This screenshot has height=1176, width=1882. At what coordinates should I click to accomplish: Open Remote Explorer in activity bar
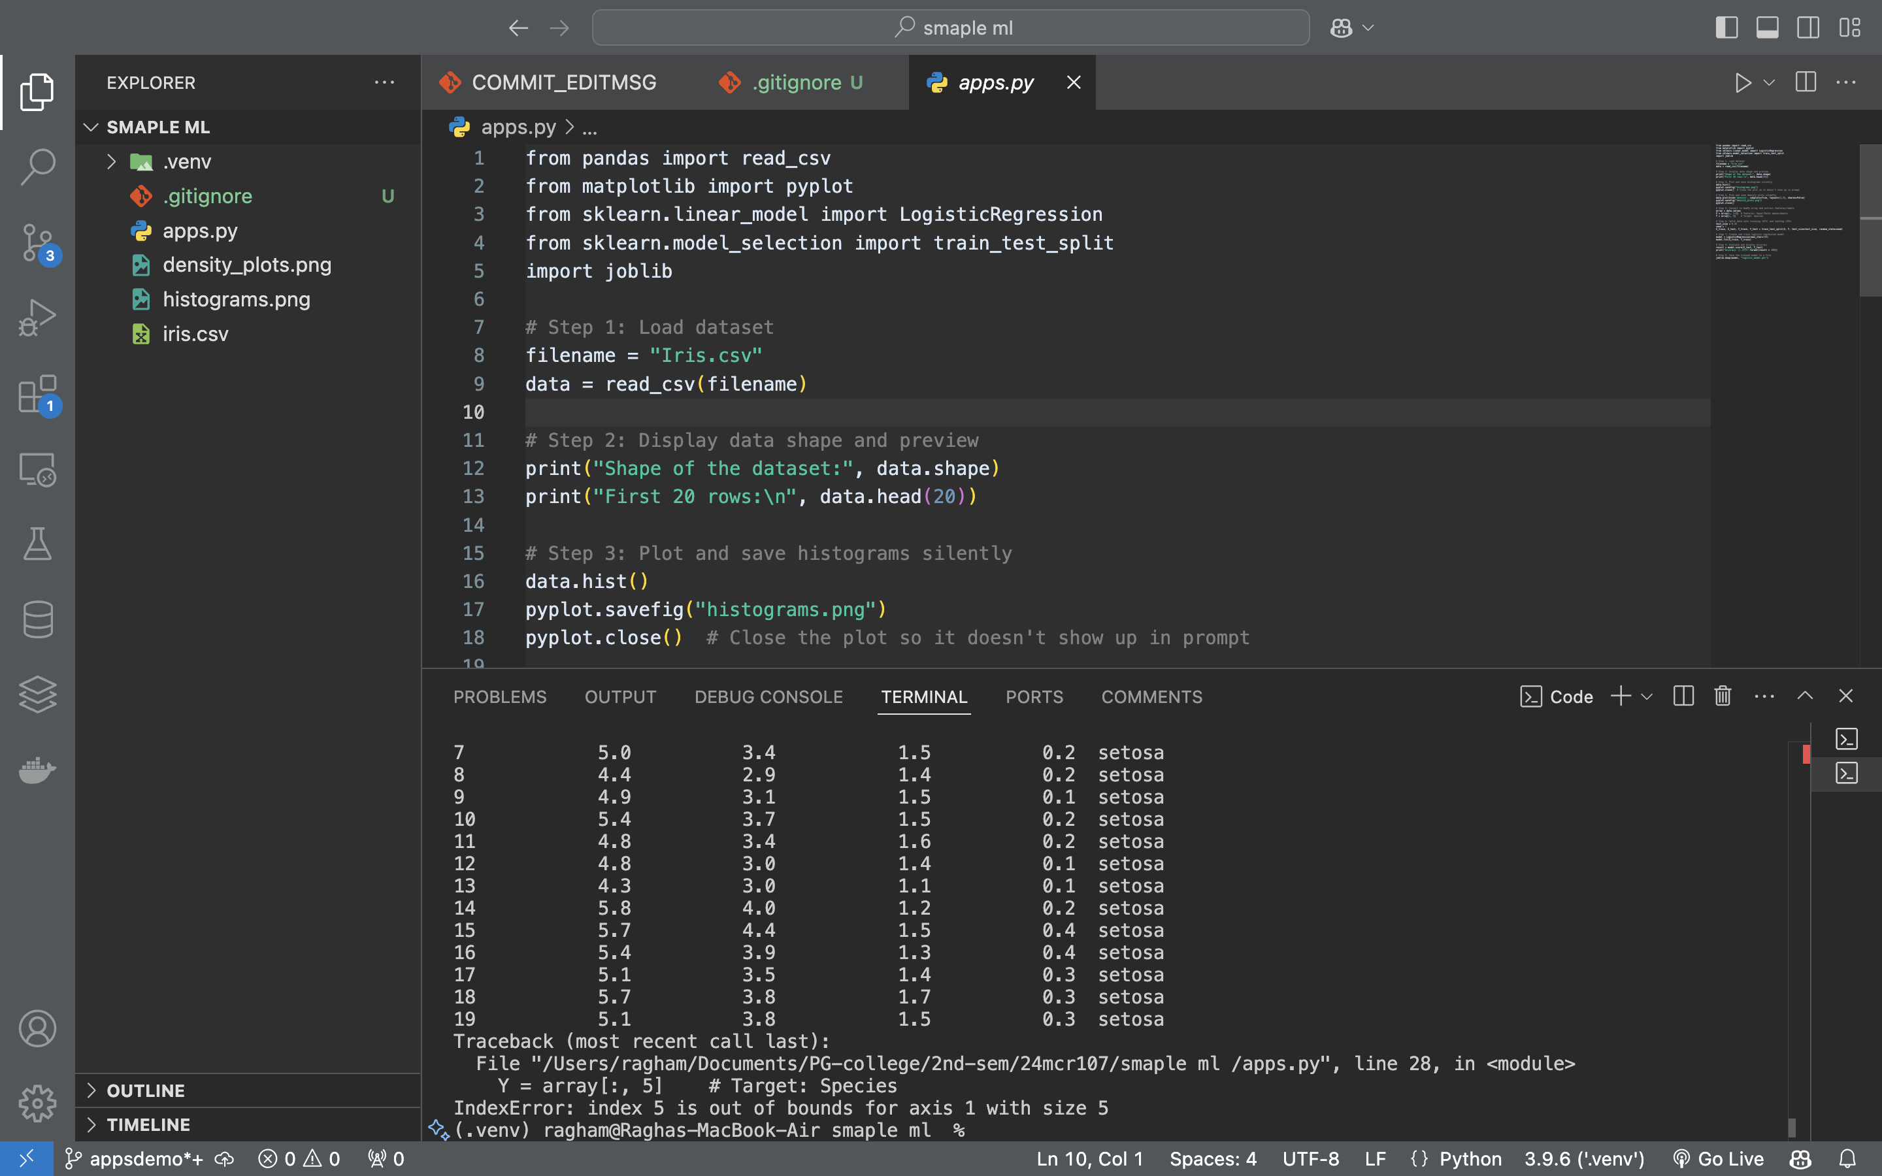[x=37, y=469]
